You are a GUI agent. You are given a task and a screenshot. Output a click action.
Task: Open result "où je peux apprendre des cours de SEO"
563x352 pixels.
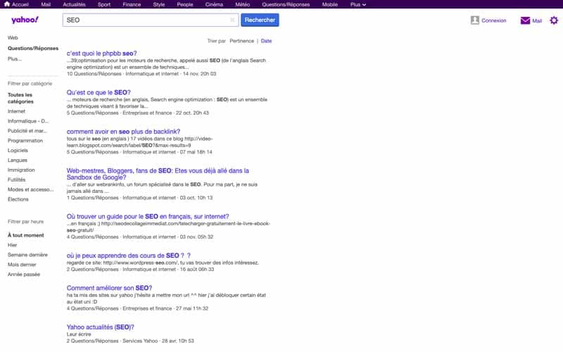pyautogui.click(x=129, y=256)
